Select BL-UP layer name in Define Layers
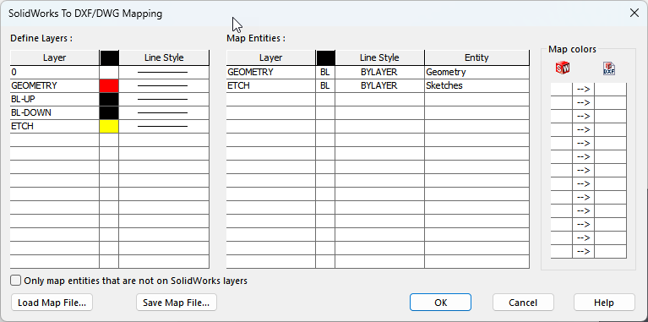This screenshot has height=322, width=648. coord(55,99)
